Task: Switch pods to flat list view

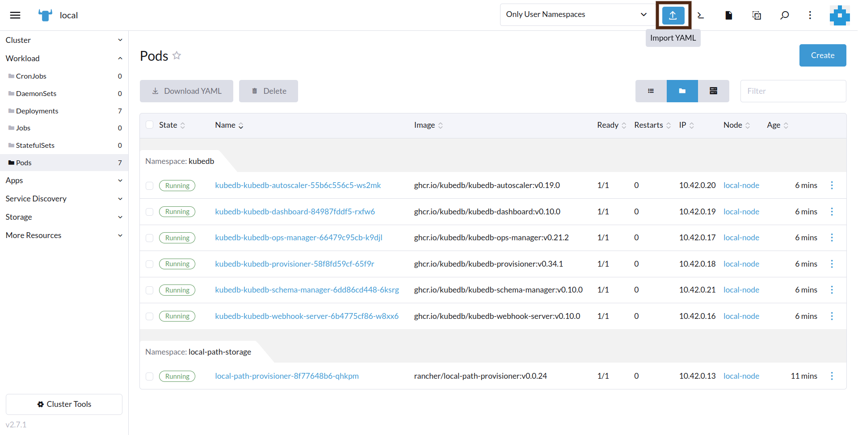Action: (651, 91)
